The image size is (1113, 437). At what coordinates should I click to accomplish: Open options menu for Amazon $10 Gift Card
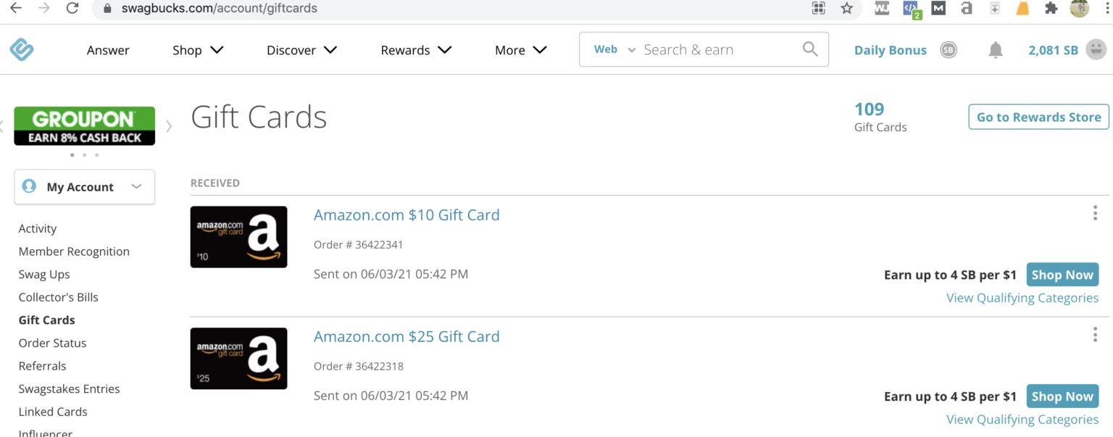pyautogui.click(x=1095, y=213)
